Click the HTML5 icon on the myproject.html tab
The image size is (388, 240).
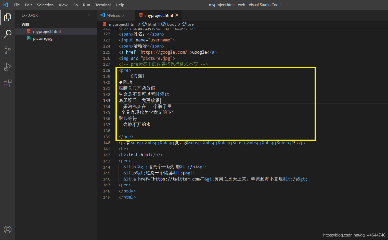[141, 15]
